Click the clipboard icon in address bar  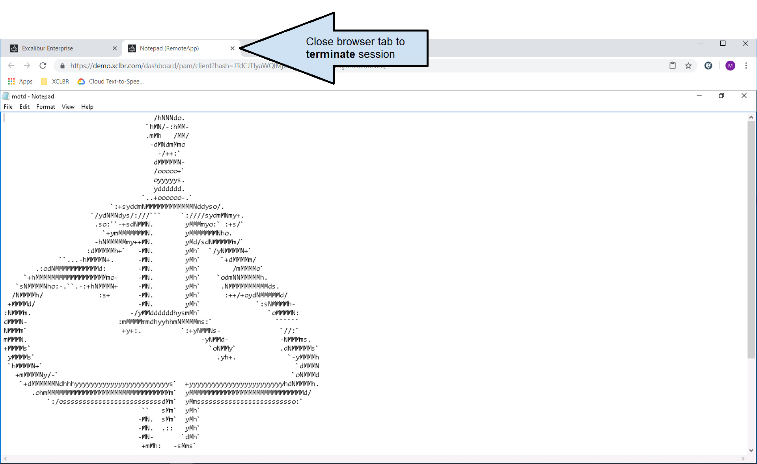tap(673, 66)
